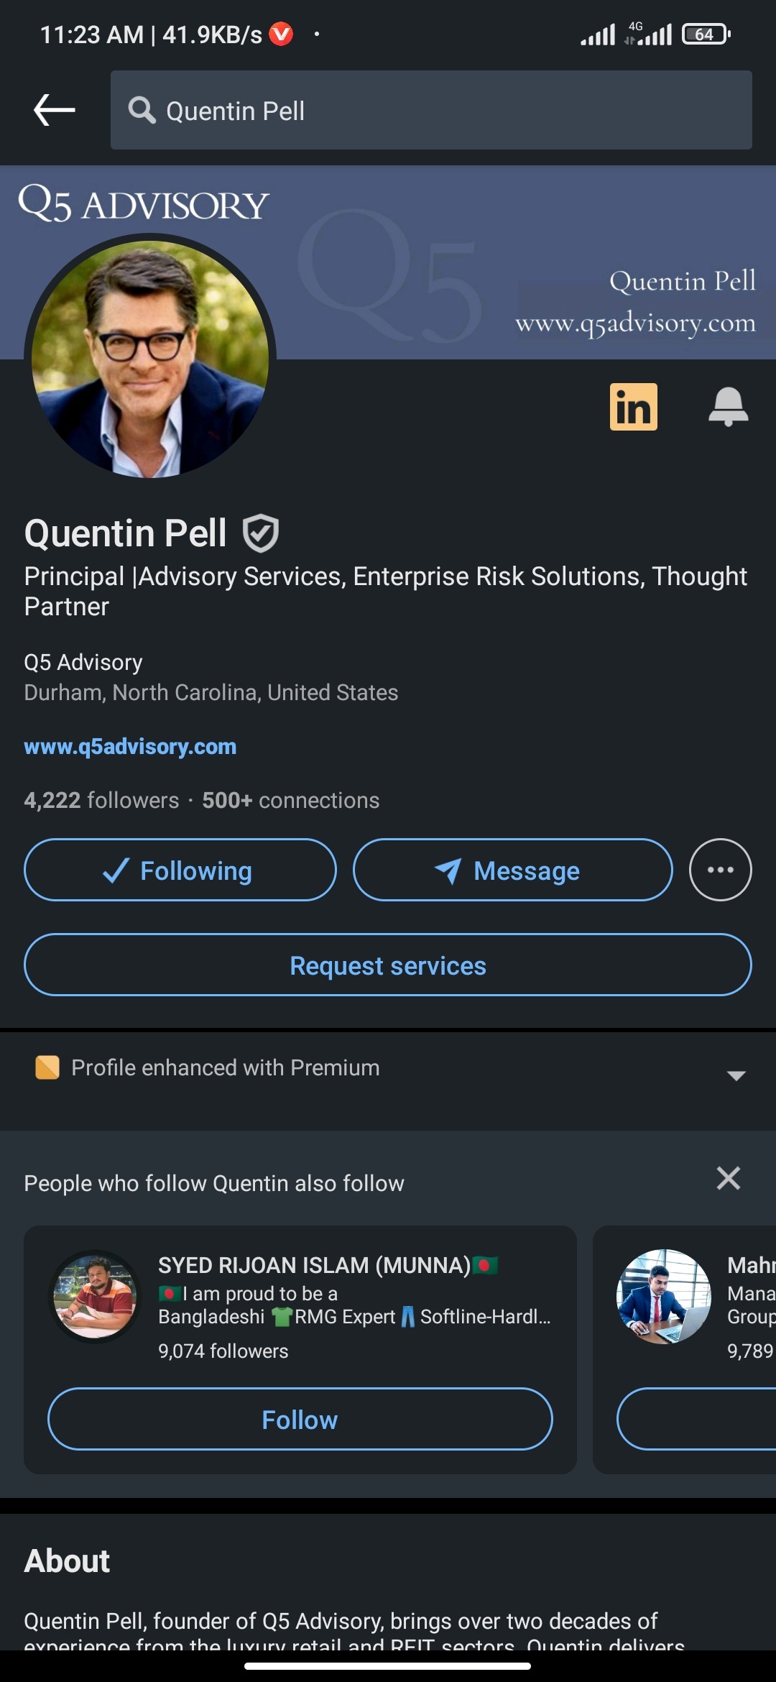The width and height of the screenshot is (776, 1682).
Task: Tap the verification shield beside Quentin Pell
Action: pyautogui.click(x=260, y=533)
